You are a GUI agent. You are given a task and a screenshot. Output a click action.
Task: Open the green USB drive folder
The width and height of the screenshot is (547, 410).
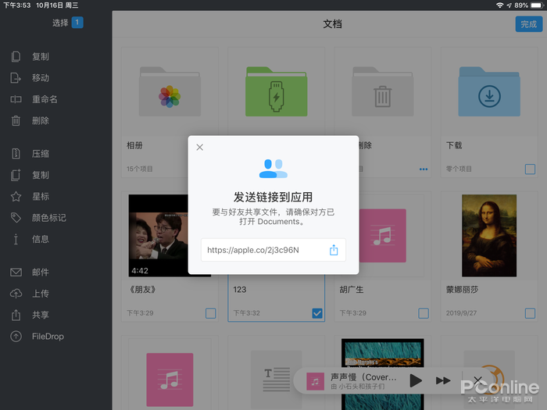point(277,91)
